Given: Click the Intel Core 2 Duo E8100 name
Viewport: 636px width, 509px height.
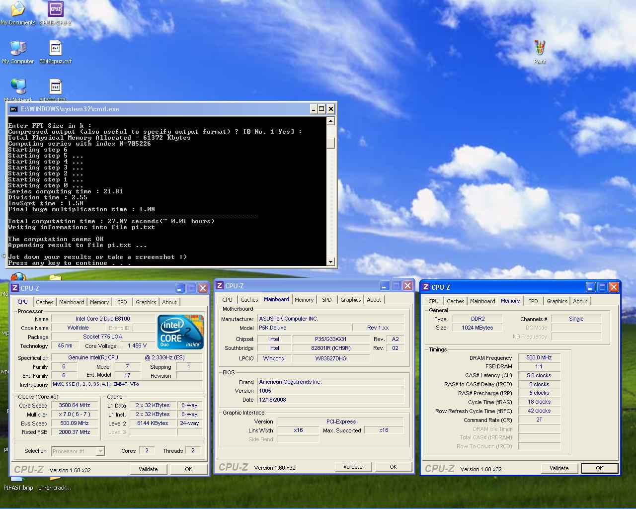Looking at the screenshot, I should coord(103,319).
